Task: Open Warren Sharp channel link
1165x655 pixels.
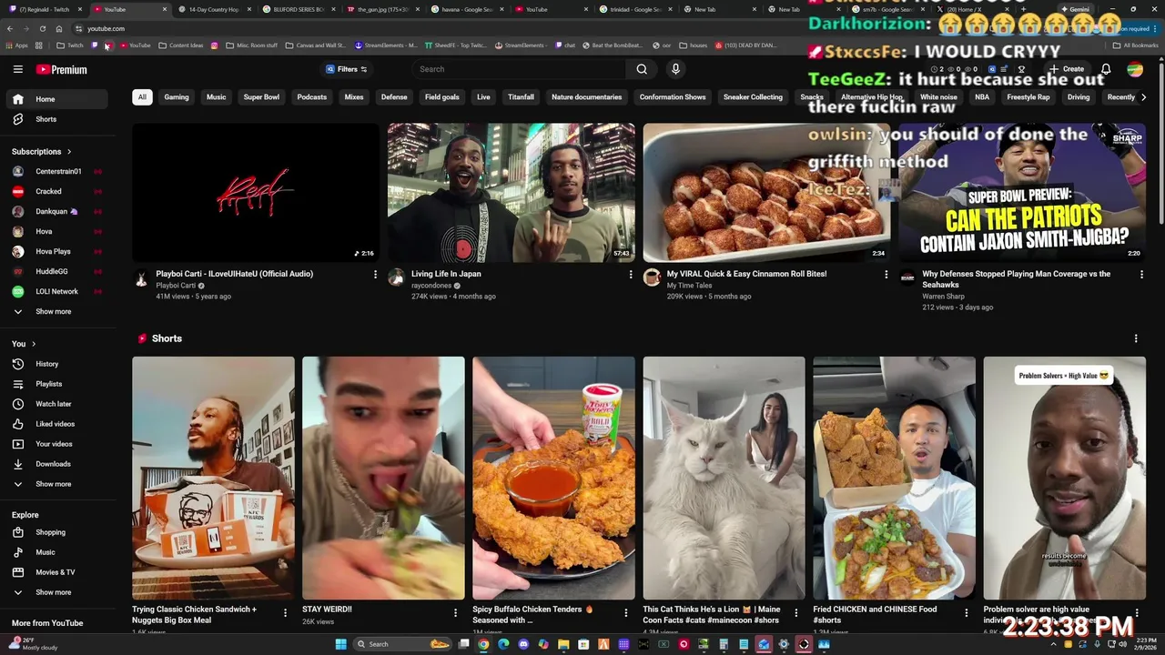Action: (943, 296)
